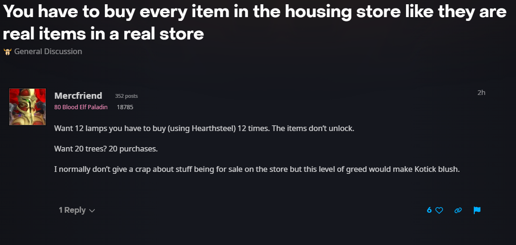Click the paragraph starting "I normally don't give"
Screen dimensions: 516x245
[x=257, y=170]
